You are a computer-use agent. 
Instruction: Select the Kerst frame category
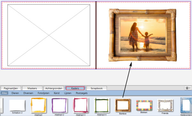point(57,93)
